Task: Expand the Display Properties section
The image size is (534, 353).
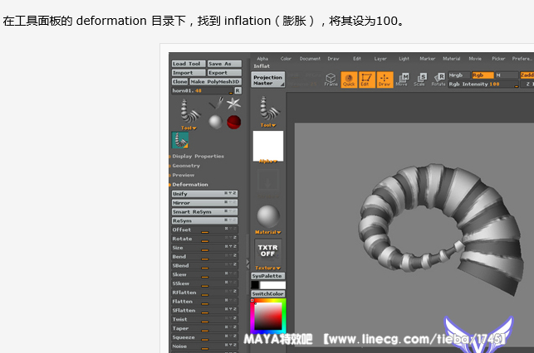Action: 198,156
